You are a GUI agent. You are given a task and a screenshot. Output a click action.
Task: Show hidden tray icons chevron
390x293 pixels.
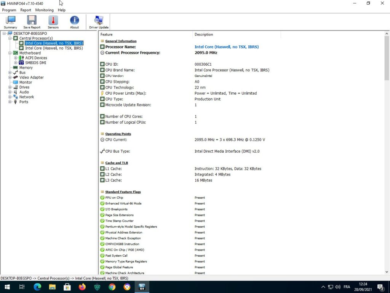pyautogui.click(x=323, y=287)
